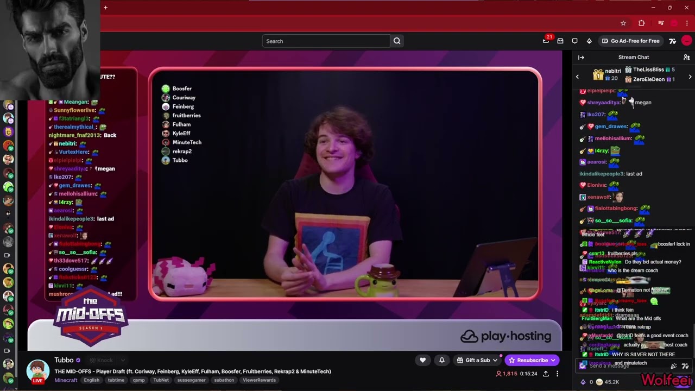Follow or unfollow with the heart button
The width and height of the screenshot is (695, 391).
tap(422, 360)
